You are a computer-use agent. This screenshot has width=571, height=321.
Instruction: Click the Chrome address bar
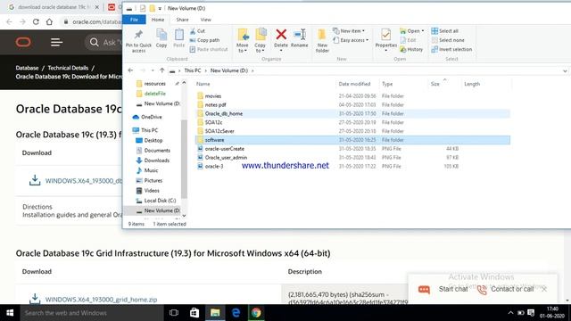click(x=92, y=21)
